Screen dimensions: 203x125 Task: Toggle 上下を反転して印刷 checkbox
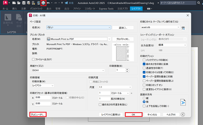coord(144,106)
